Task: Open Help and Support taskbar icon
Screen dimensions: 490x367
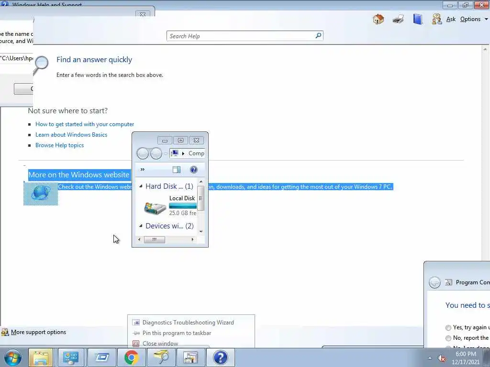Action: coord(220,357)
